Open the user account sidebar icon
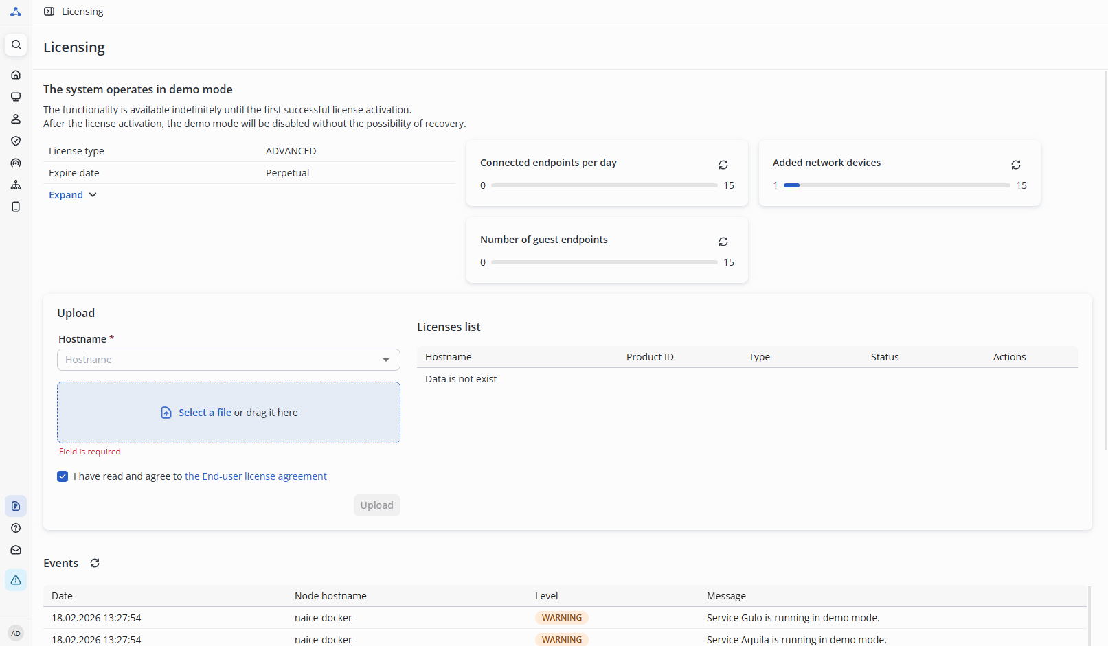 click(x=16, y=119)
